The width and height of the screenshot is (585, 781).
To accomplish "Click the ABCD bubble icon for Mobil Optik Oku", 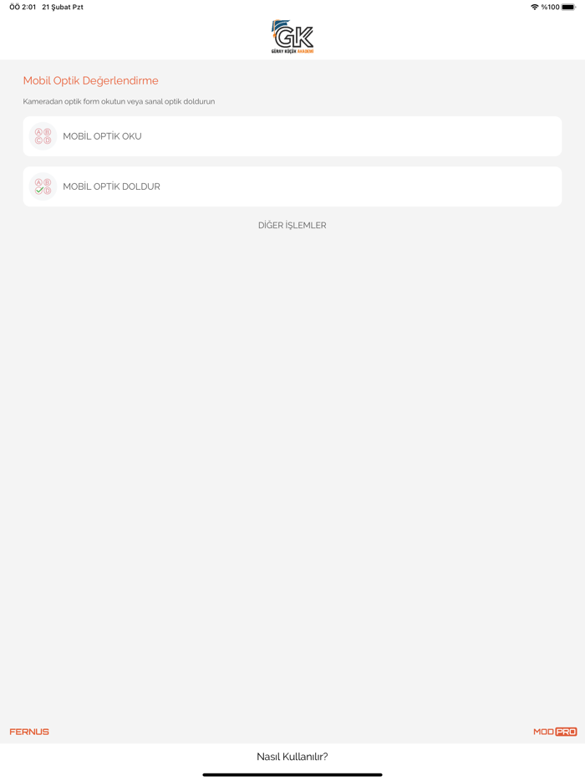I will coord(43,136).
